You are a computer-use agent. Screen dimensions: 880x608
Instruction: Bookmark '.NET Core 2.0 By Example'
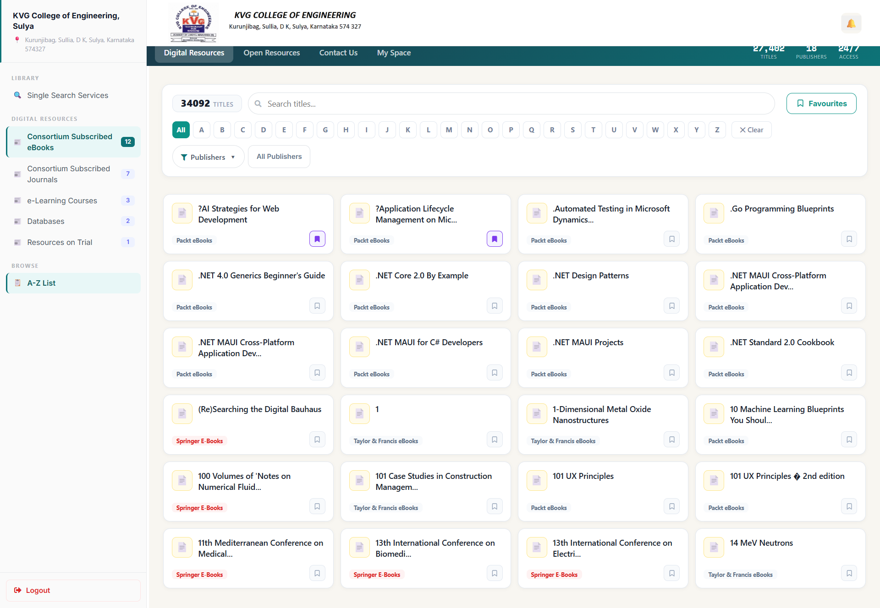click(495, 306)
